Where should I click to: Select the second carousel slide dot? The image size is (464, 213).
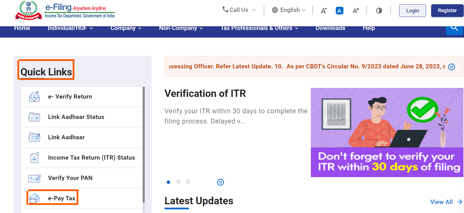(178, 182)
